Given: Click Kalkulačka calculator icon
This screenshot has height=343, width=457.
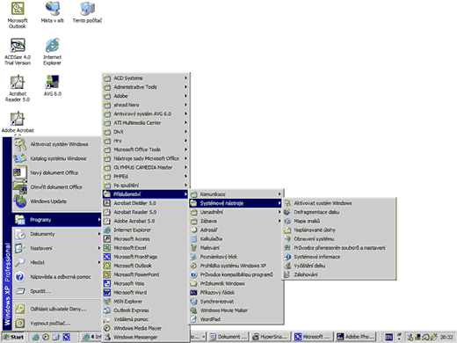Looking at the screenshot, I should 193,238.
